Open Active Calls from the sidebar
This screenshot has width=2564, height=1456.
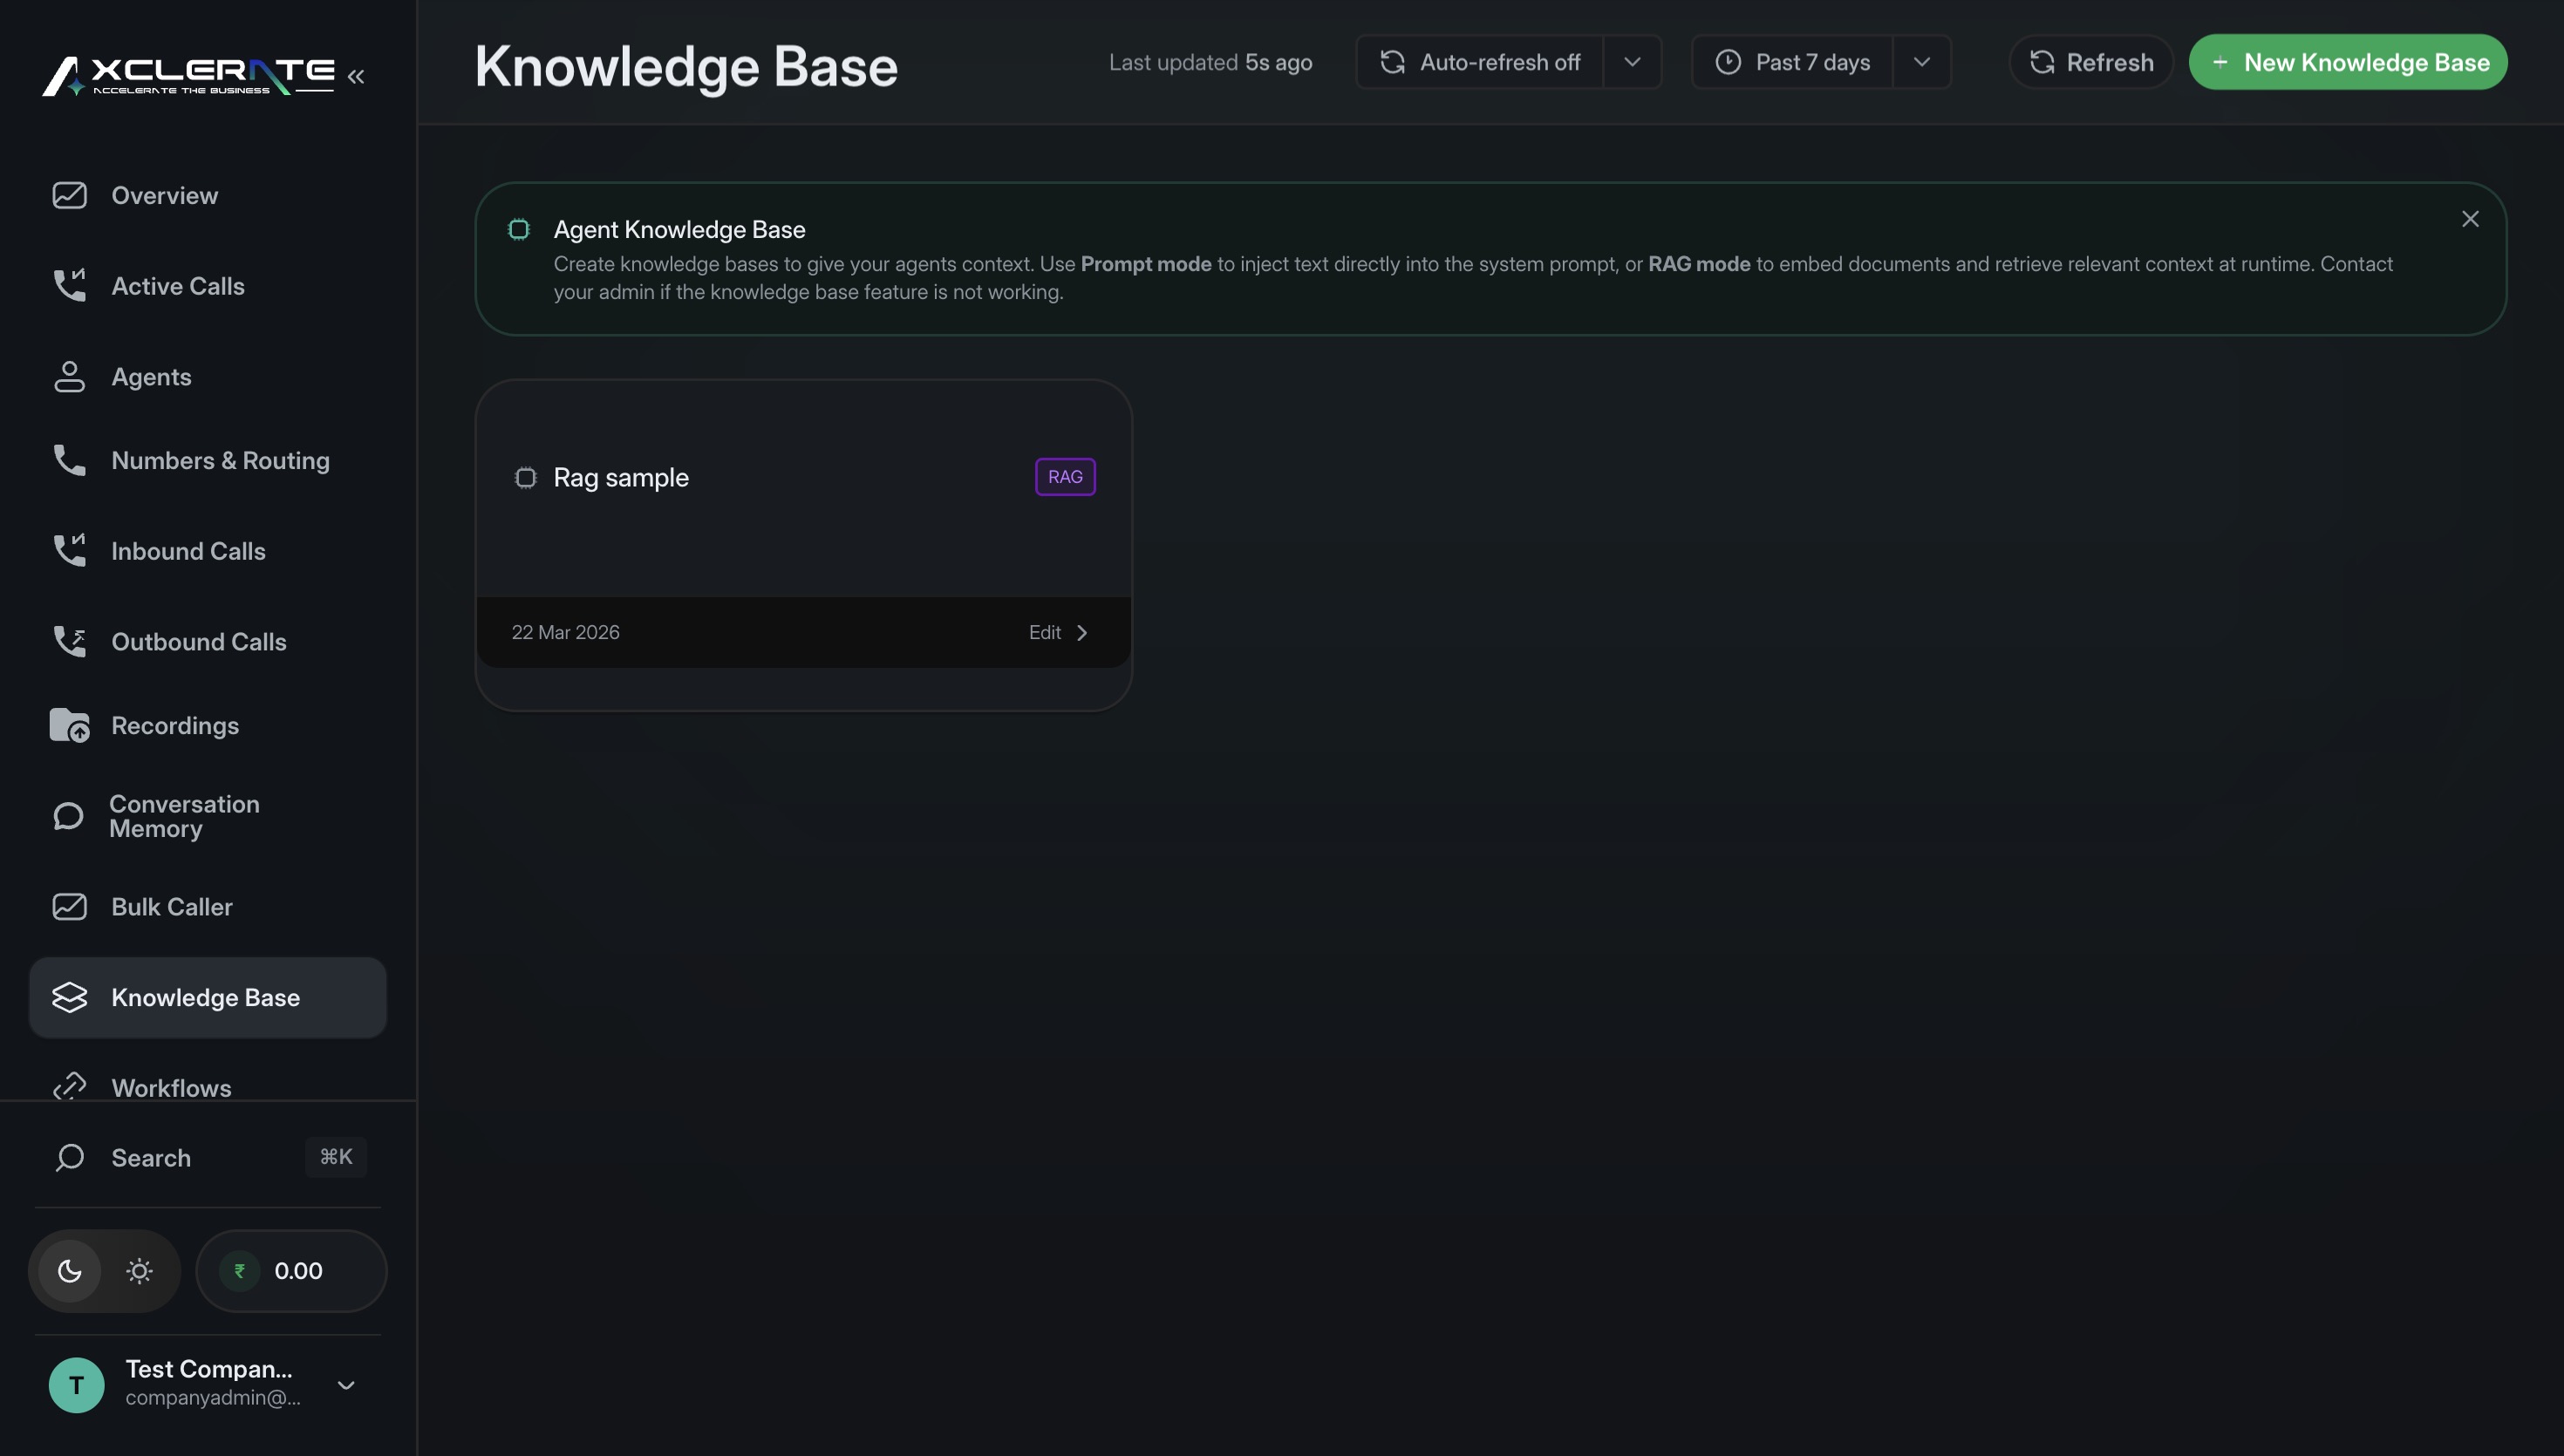click(x=68, y=286)
